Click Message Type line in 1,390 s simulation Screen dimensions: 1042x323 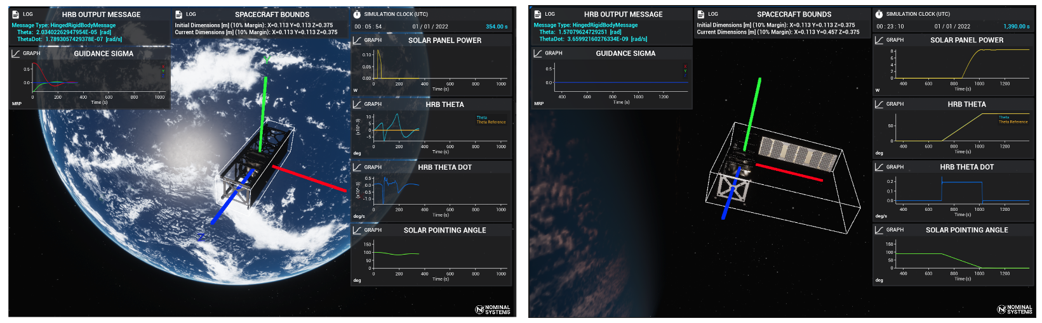585,25
